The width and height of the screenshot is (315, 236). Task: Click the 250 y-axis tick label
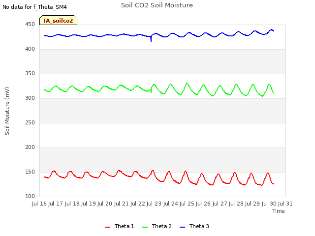pyautogui.click(x=30, y=123)
